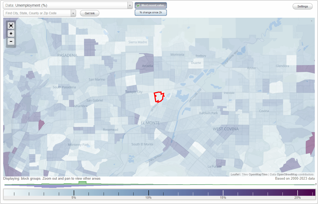Select the red-outlined block group on the map
The height and width of the screenshot is (204, 318).
(159, 97)
